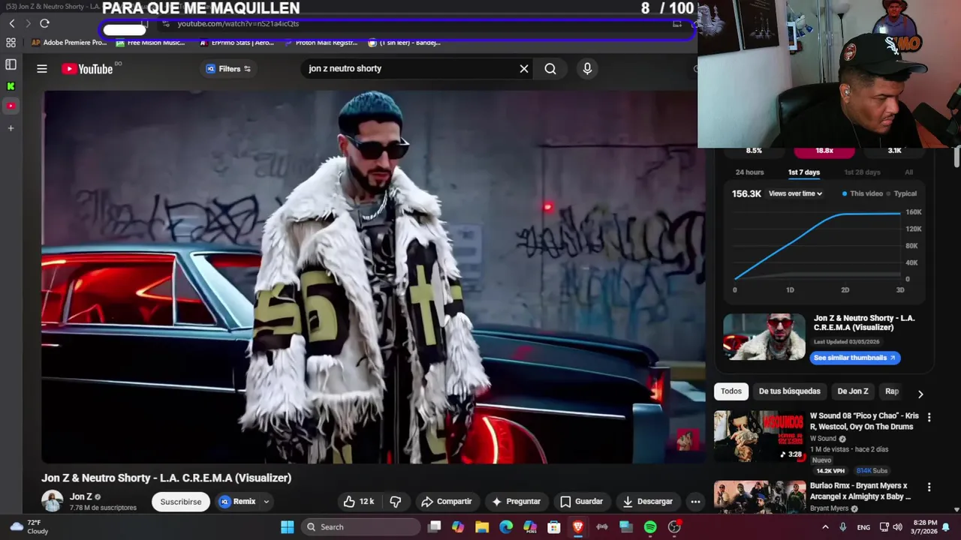Screen dimensions: 961x540
Task: Clear the search text with the X
Action: (524, 69)
